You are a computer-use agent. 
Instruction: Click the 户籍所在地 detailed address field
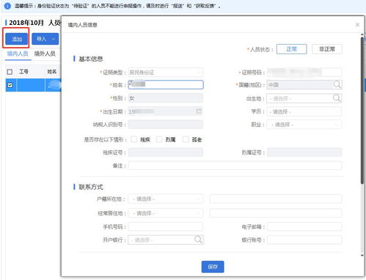pyautogui.click(x=276, y=199)
